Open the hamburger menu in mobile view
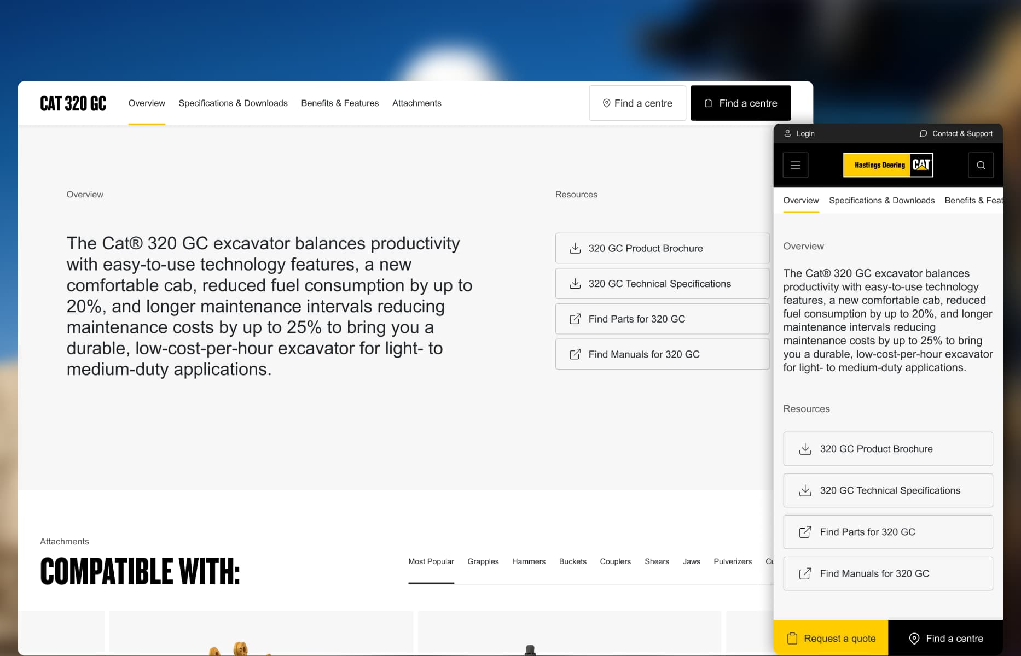 pos(795,165)
